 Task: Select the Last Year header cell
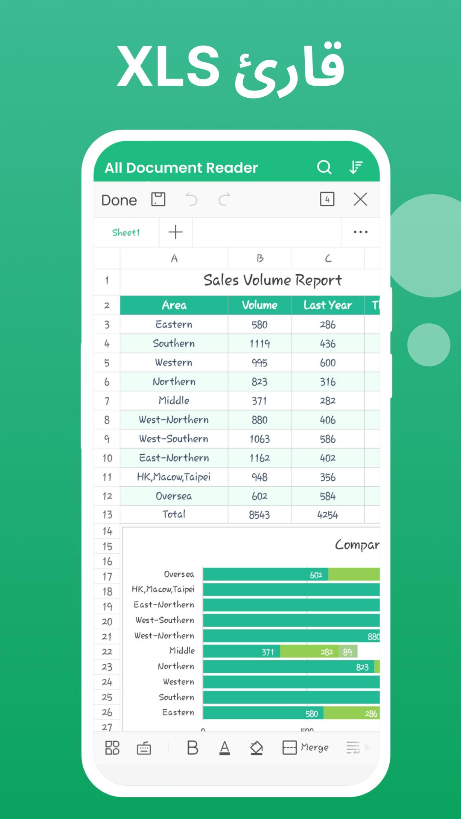coord(328,305)
